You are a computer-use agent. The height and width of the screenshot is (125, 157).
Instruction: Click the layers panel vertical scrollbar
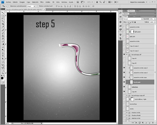pos(155,72)
